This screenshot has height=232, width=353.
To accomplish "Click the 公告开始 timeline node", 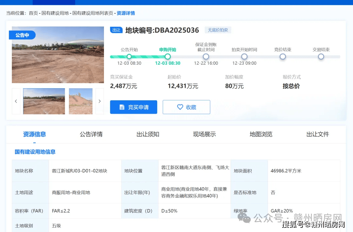I will [x=129, y=57].
